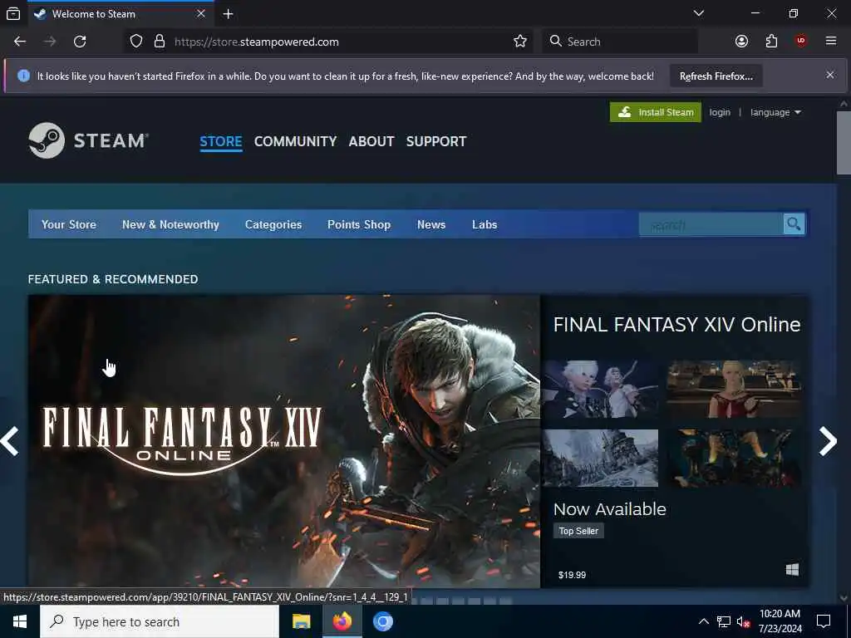Expand the list all tabs chevron
Image resolution: width=851 pixels, height=638 pixels.
coord(698,13)
